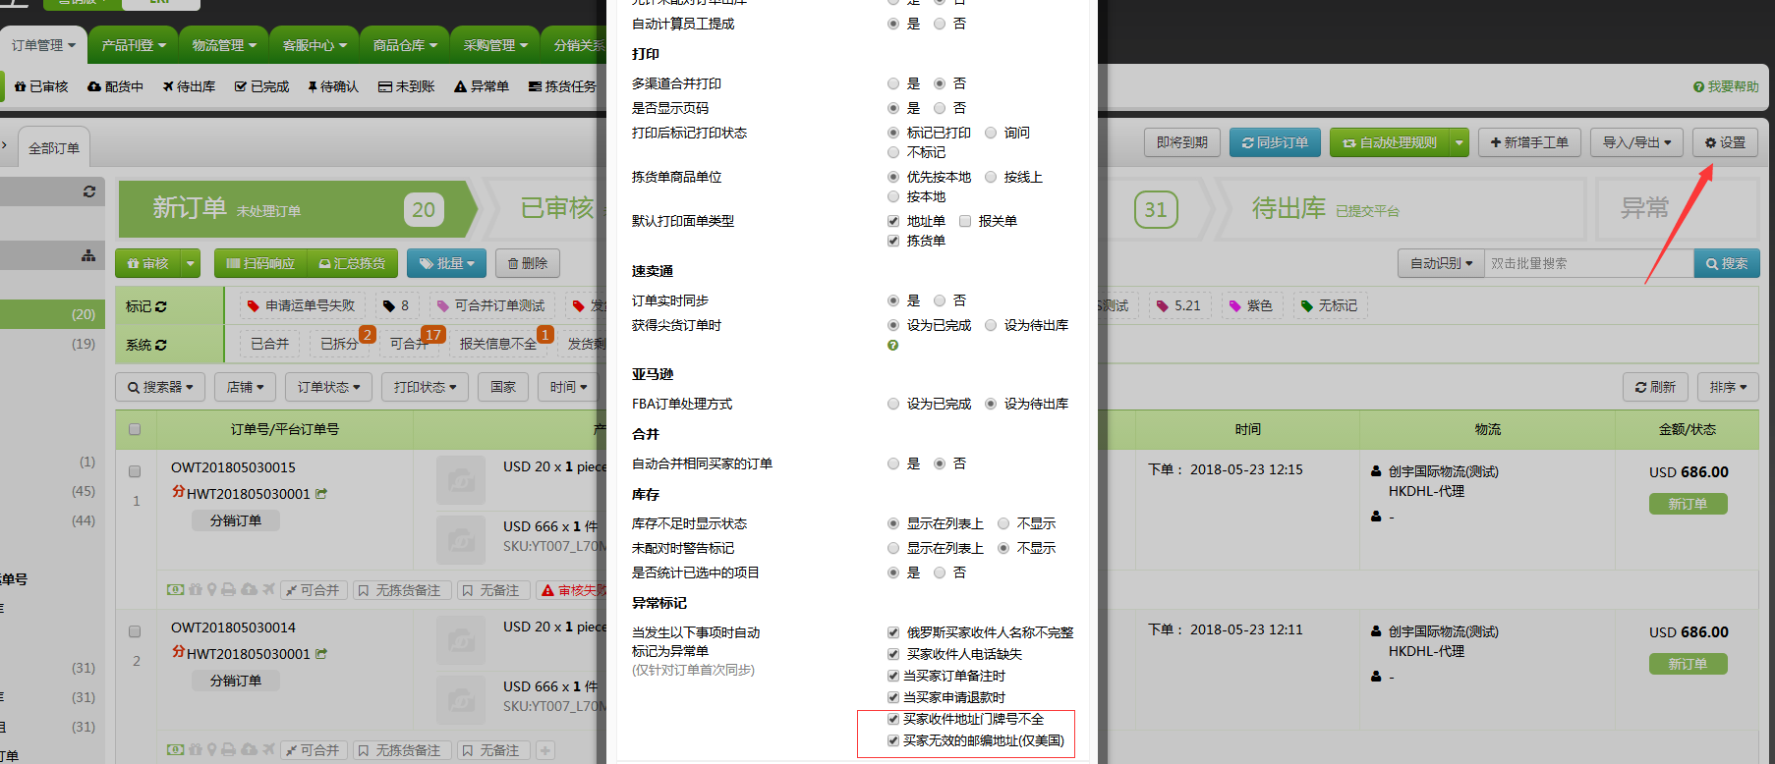Click printer icon in order OWT201805030015 row
The height and width of the screenshot is (764, 1775).
pyautogui.click(x=228, y=589)
